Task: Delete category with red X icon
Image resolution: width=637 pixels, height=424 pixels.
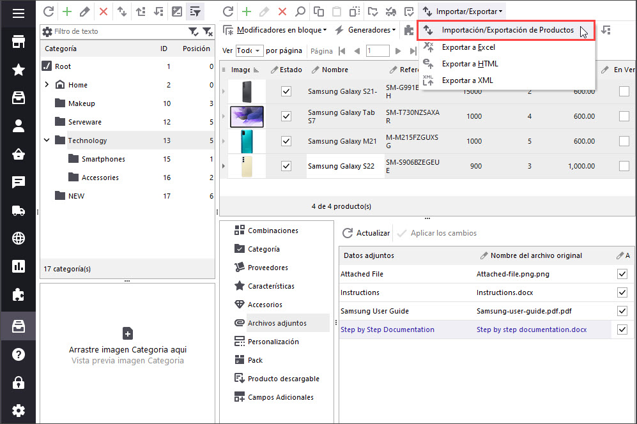Action: 104,11
